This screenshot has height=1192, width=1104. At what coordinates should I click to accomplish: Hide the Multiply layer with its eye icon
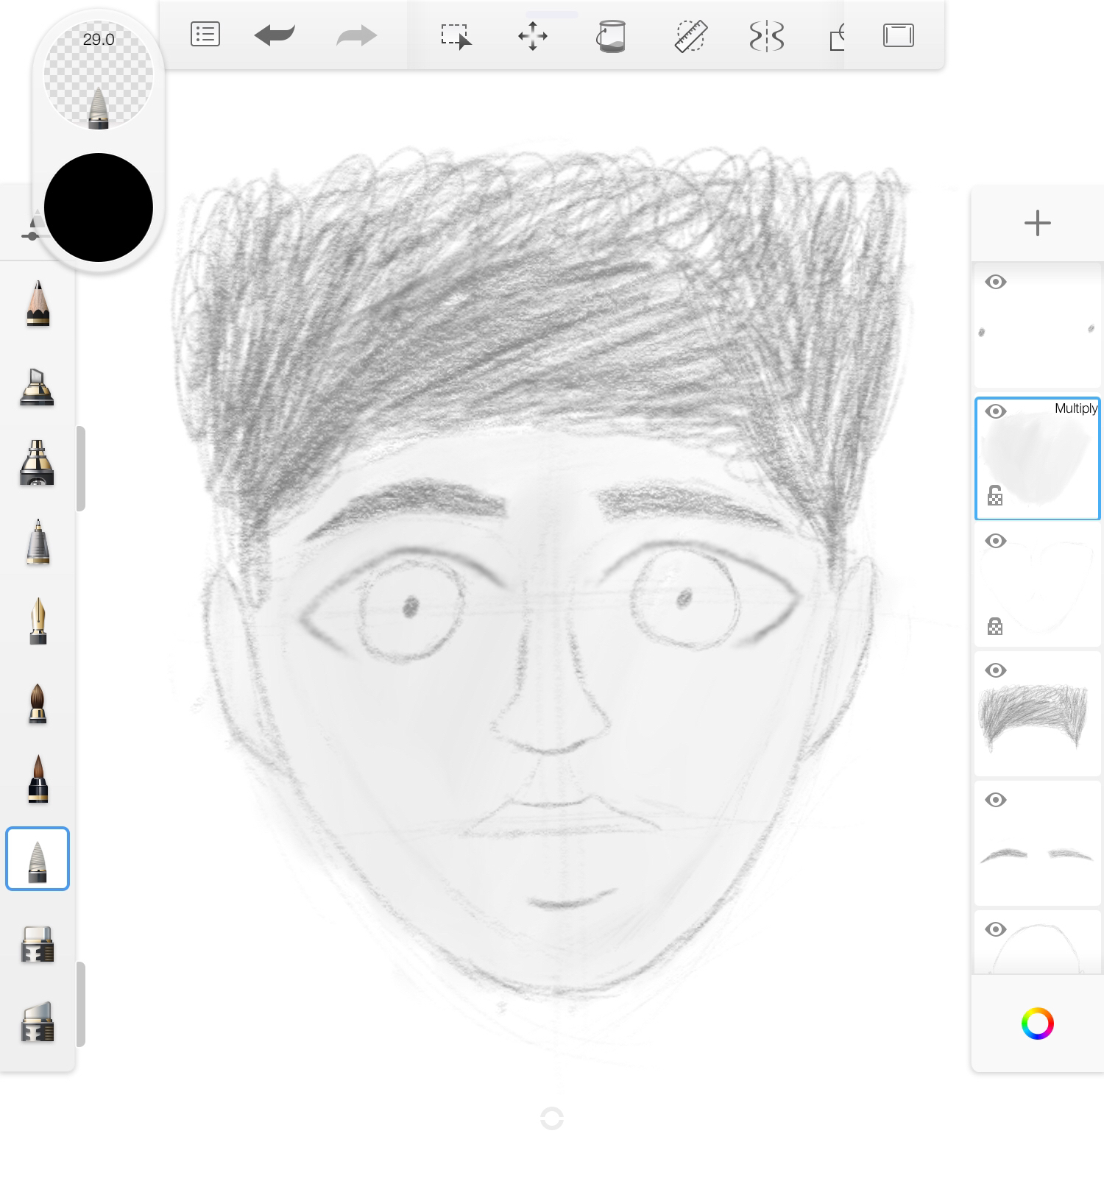point(995,411)
